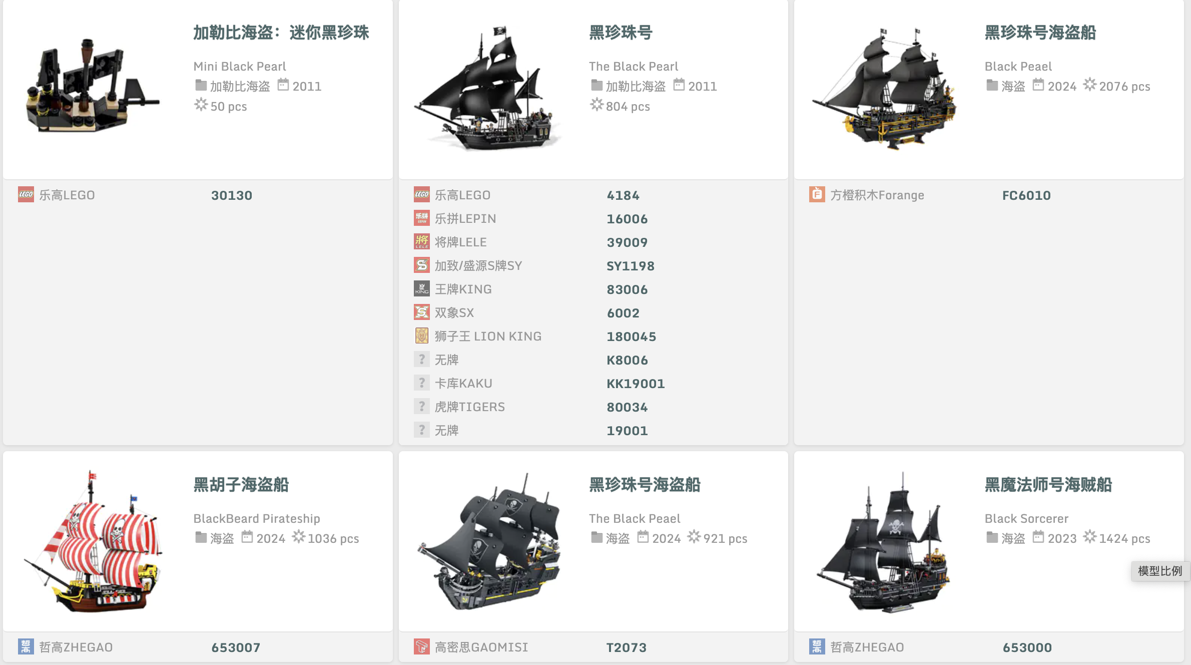Click the LEPIN brand logo icon

click(422, 218)
